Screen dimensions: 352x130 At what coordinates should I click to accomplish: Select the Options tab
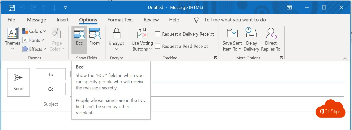point(88,20)
